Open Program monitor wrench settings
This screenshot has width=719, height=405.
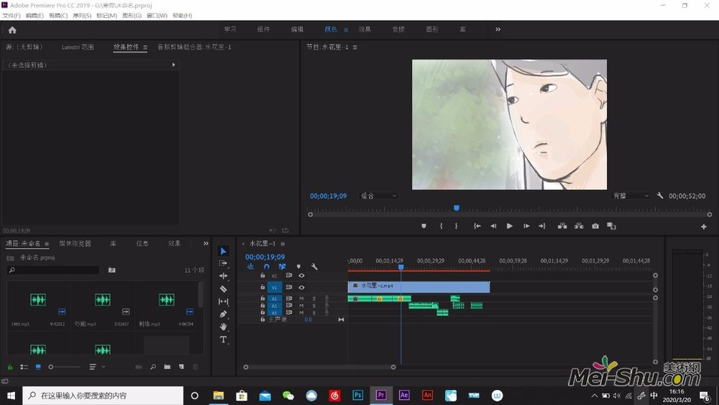tap(660, 196)
